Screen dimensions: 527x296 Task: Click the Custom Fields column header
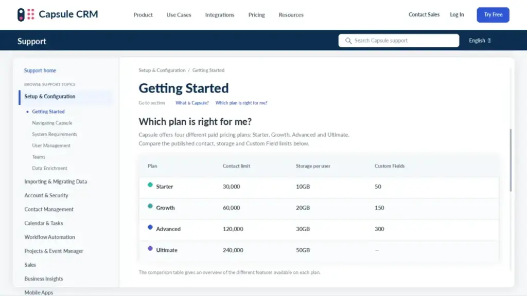390,166
